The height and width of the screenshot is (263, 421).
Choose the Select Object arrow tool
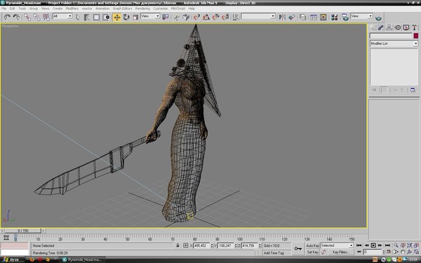tap(78, 17)
